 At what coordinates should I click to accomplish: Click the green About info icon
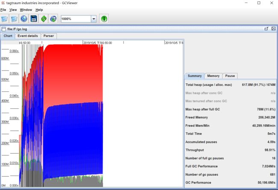(104, 19)
